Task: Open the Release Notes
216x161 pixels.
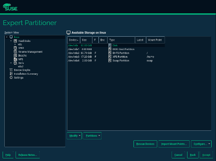Action: click(28, 155)
